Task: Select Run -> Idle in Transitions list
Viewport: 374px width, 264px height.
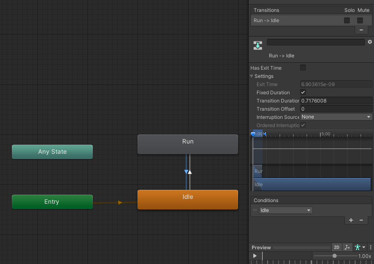Action: click(311, 20)
